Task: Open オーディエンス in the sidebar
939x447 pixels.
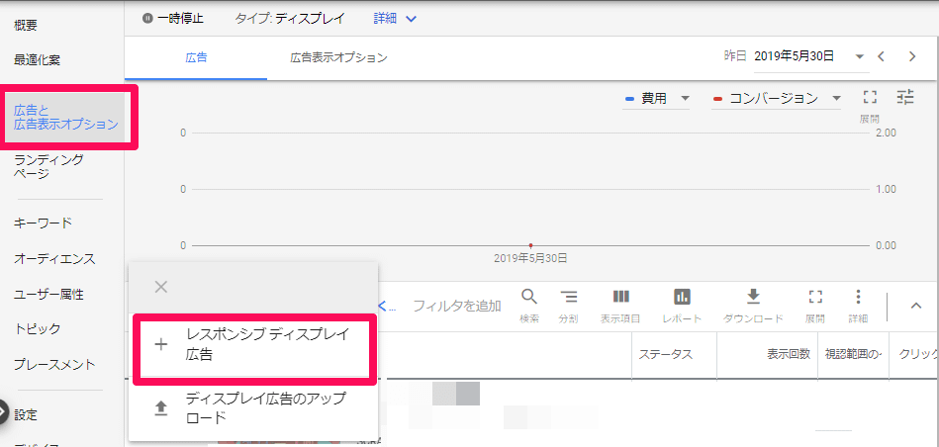Action: [54, 258]
